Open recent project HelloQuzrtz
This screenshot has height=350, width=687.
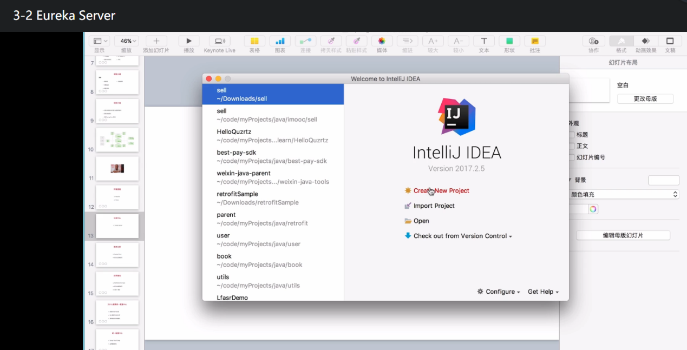click(x=273, y=136)
